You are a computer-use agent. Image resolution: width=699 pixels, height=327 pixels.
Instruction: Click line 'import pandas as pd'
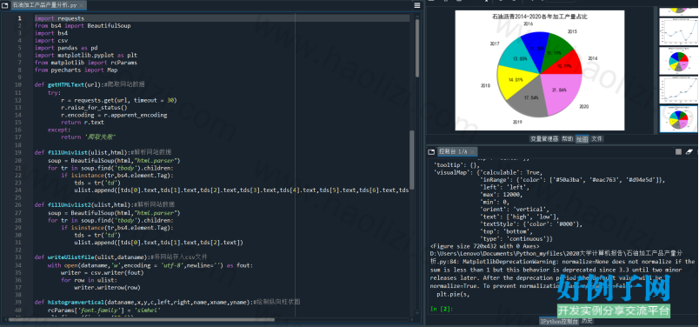66,48
